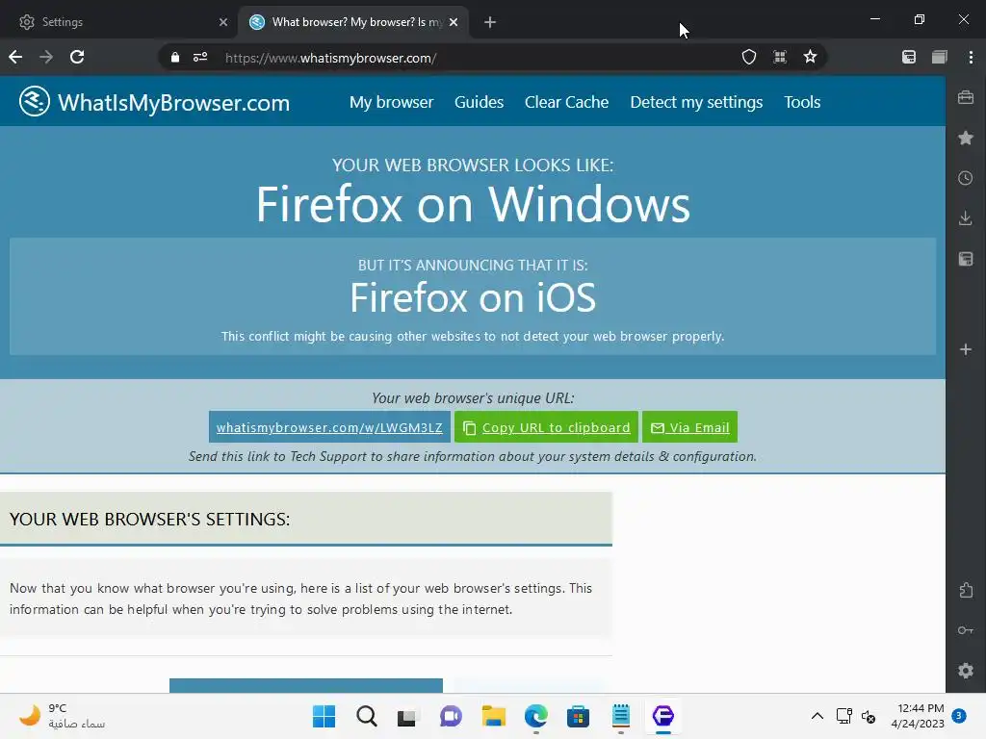
Task: Open extensions puzzle icon in sidebar
Action: point(966,590)
